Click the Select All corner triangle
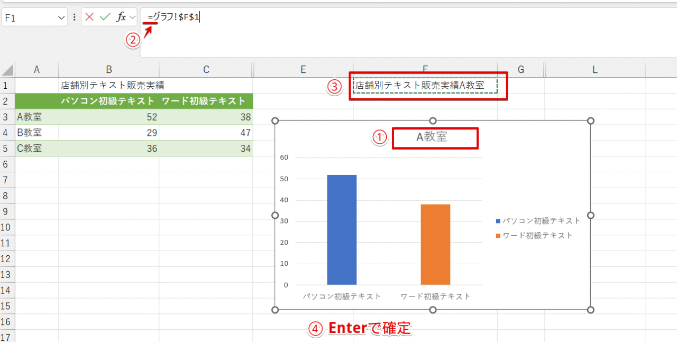 [x=7, y=70]
